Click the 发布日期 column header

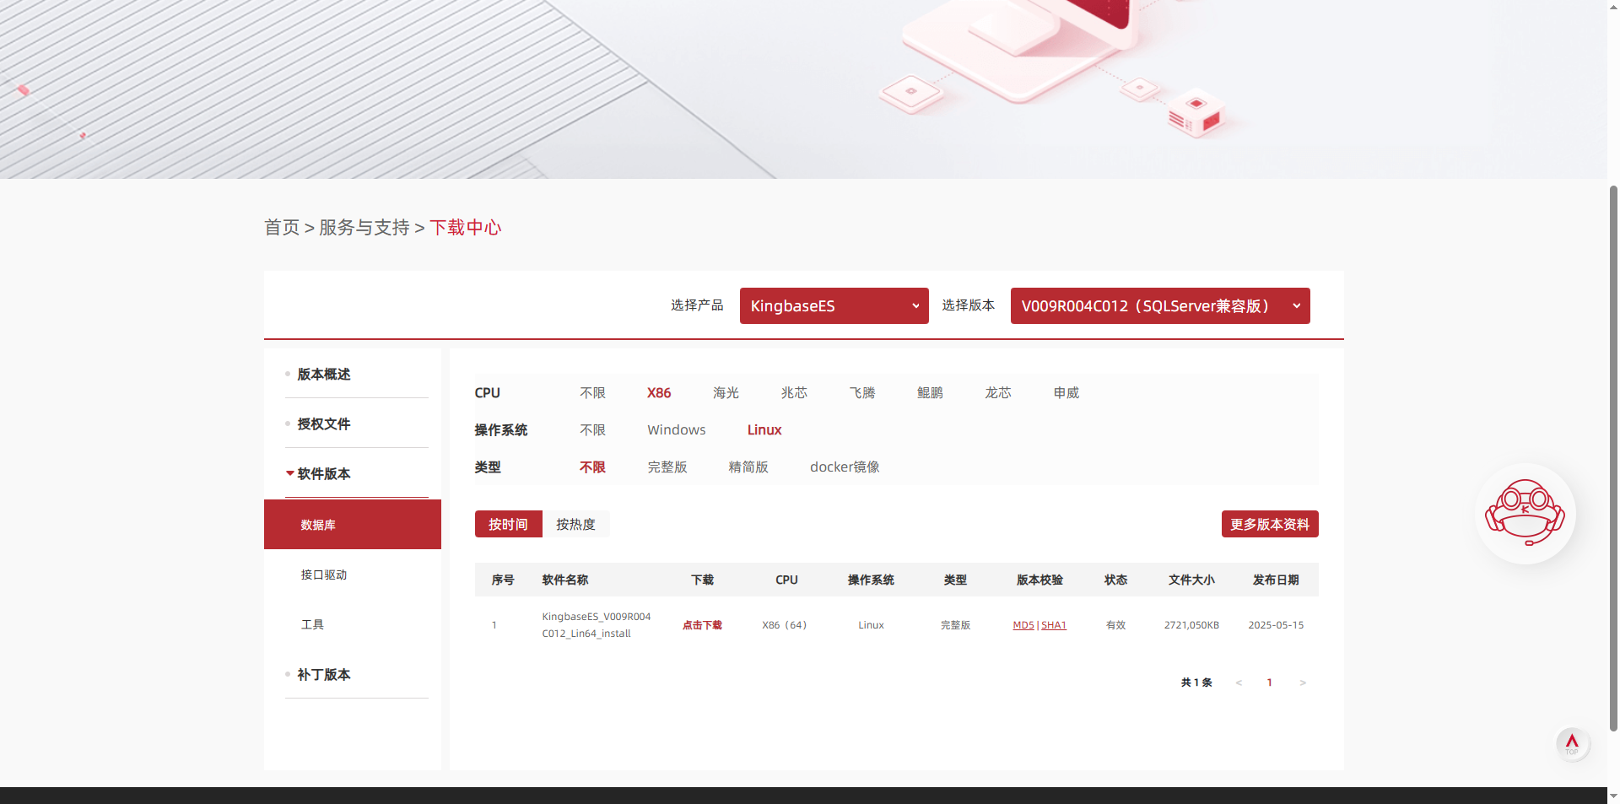[1277, 580]
